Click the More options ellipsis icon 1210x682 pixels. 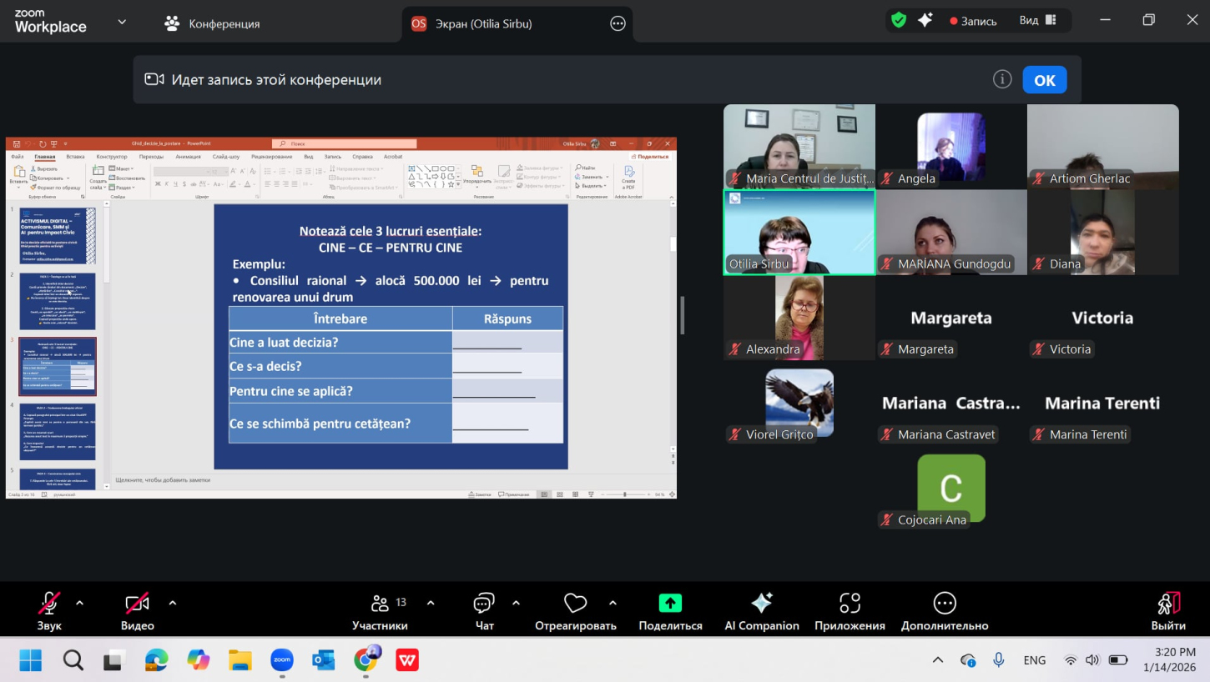point(944,604)
